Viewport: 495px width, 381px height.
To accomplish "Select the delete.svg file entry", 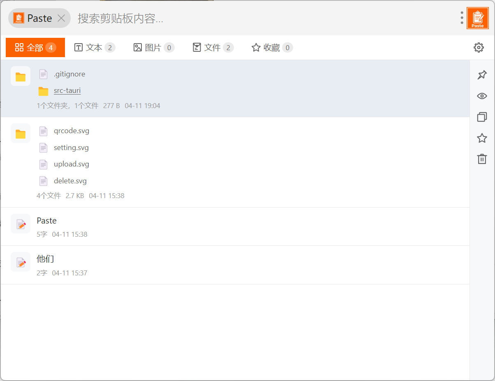I will [70, 181].
